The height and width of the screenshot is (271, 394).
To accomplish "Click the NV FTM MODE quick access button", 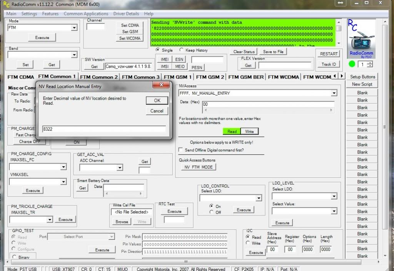I will pyautogui.click(x=199, y=167).
